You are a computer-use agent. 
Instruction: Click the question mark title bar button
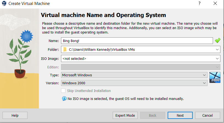click(200, 4)
